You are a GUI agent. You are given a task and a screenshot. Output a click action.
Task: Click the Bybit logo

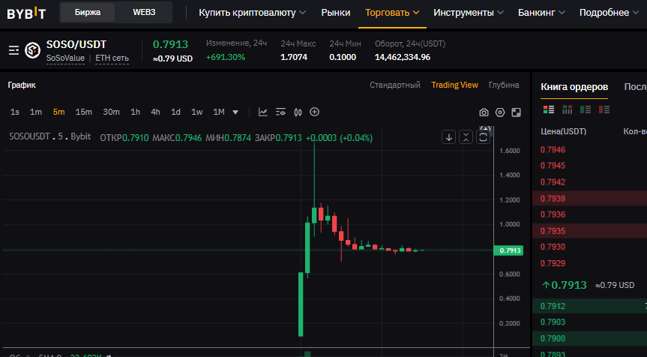[26, 13]
